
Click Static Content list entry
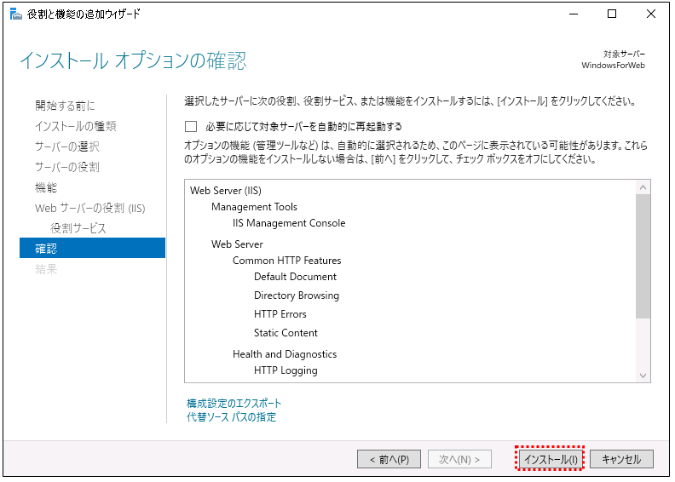click(286, 333)
